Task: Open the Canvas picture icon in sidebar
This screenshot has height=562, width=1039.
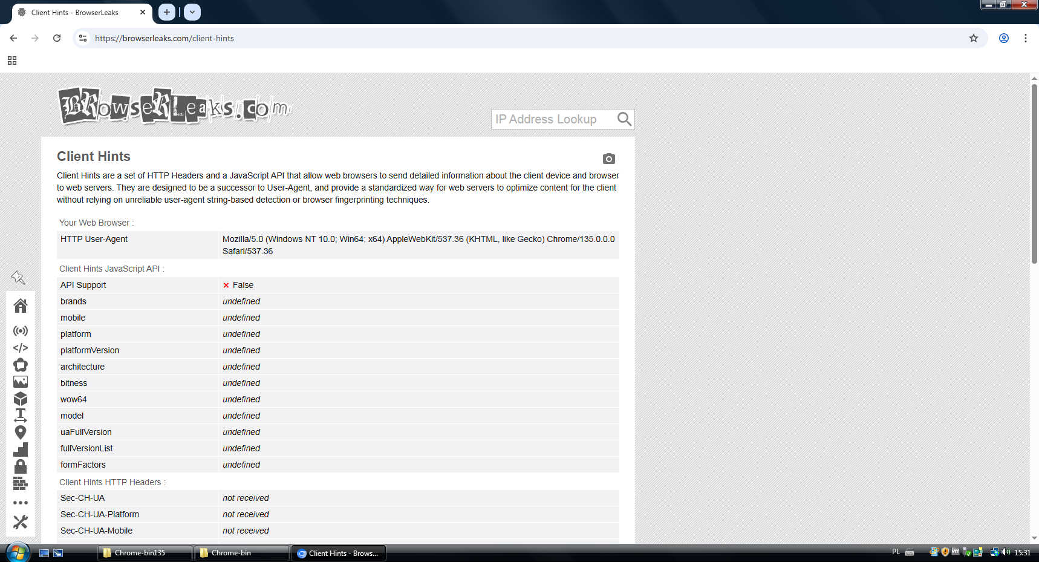Action: pyautogui.click(x=21, y=382)
